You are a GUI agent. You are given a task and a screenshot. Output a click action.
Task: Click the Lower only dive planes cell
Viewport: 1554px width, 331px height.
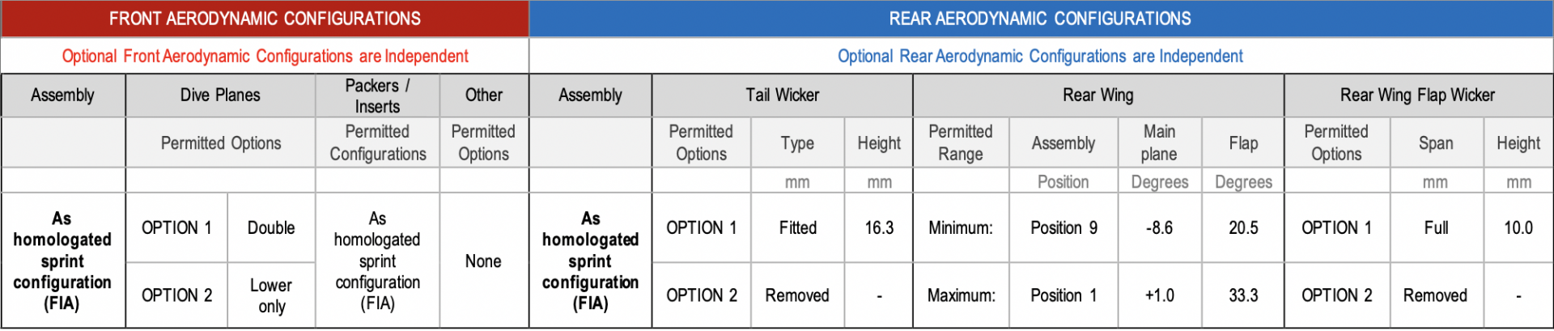click(271, 295)
